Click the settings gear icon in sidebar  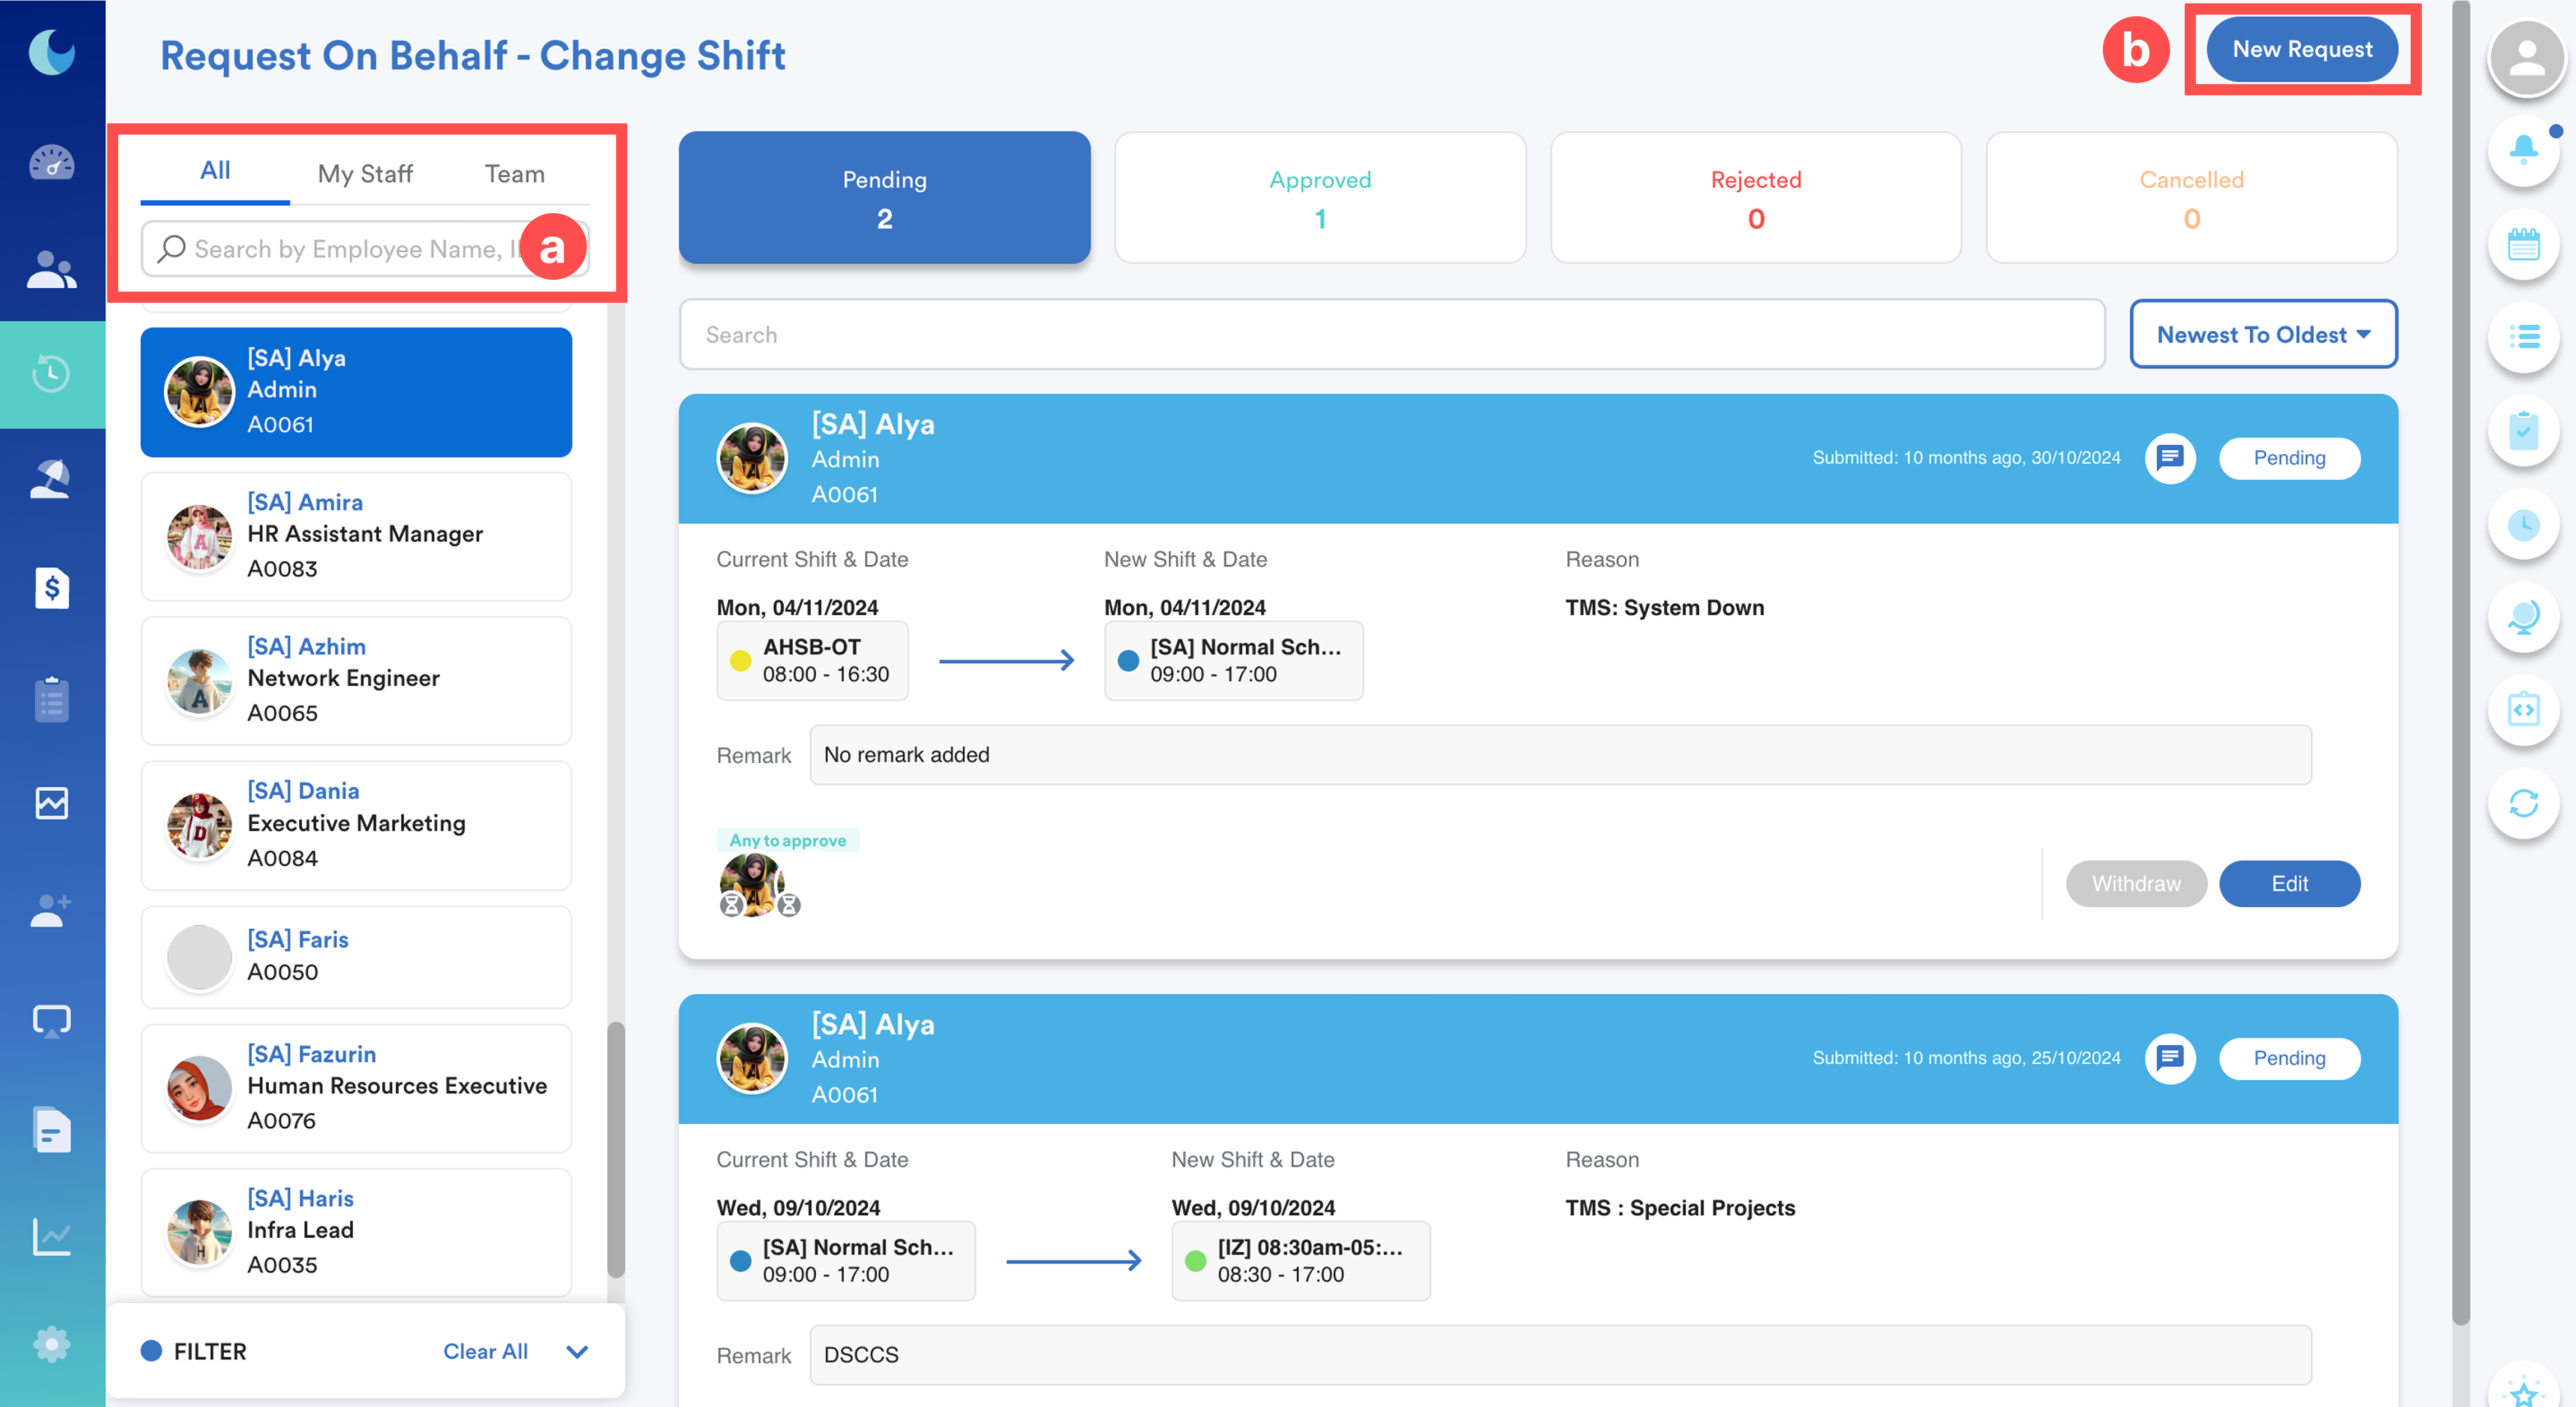click(x=51, y=1344)
